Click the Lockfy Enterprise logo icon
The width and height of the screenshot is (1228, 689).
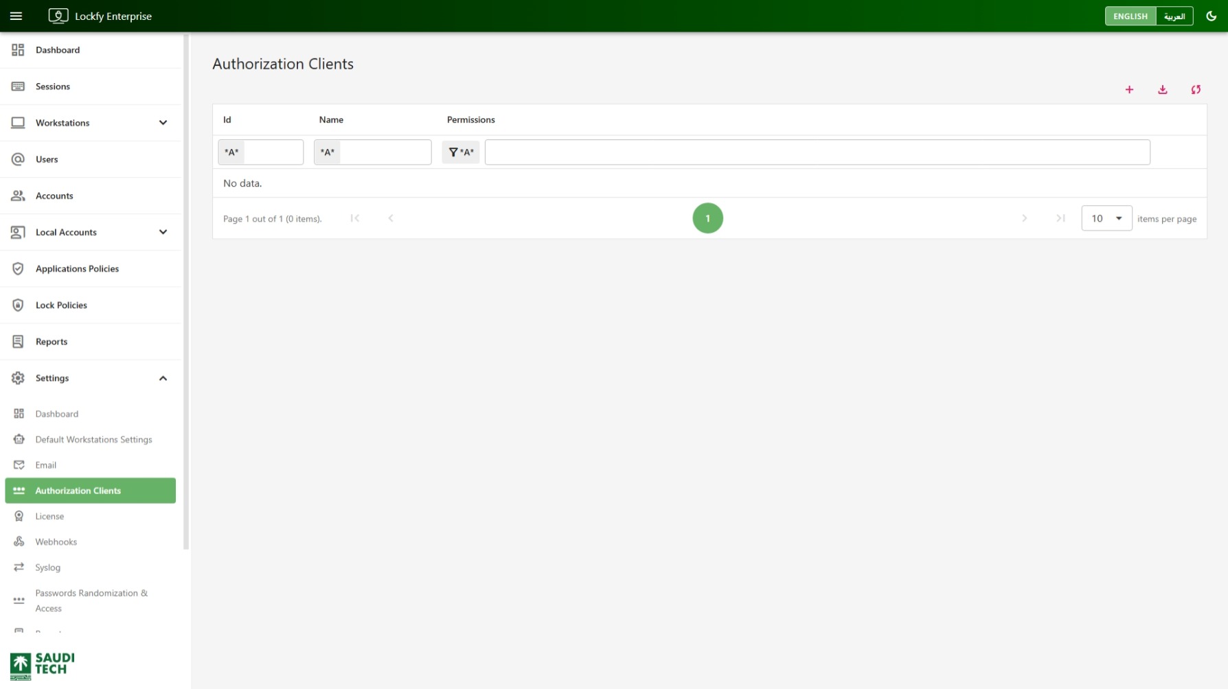coord(58,16)
